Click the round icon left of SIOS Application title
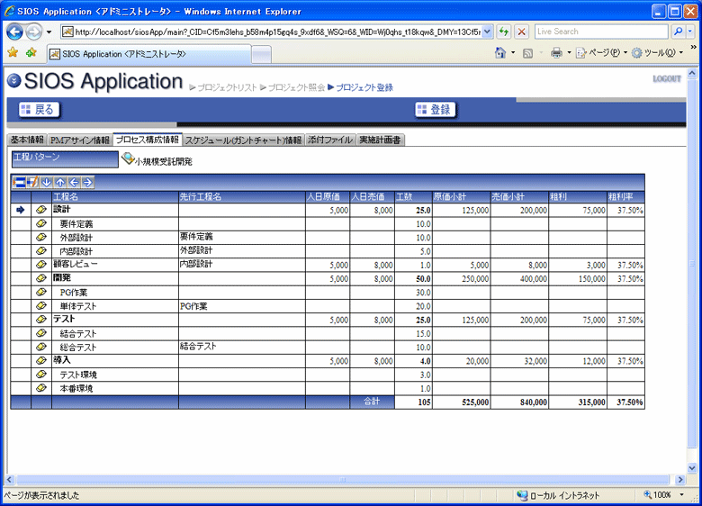The image size is (702, 506). 13,81
